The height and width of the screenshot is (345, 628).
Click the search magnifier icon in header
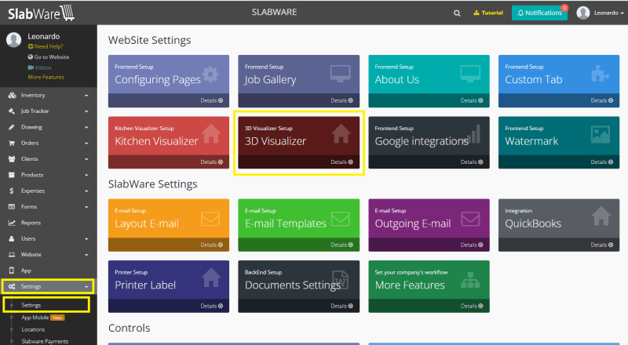pos(457,13)
